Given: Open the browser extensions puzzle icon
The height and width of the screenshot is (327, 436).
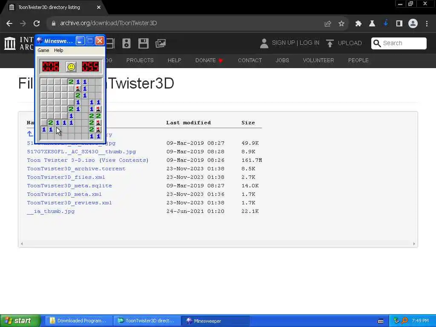Looking at the screenshot, I should [x=358, y=24].
